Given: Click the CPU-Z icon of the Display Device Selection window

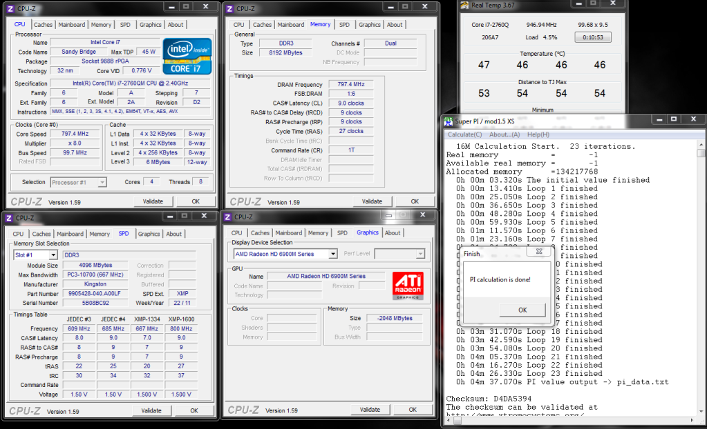Looking at the screenshot, I should [227, 217].
